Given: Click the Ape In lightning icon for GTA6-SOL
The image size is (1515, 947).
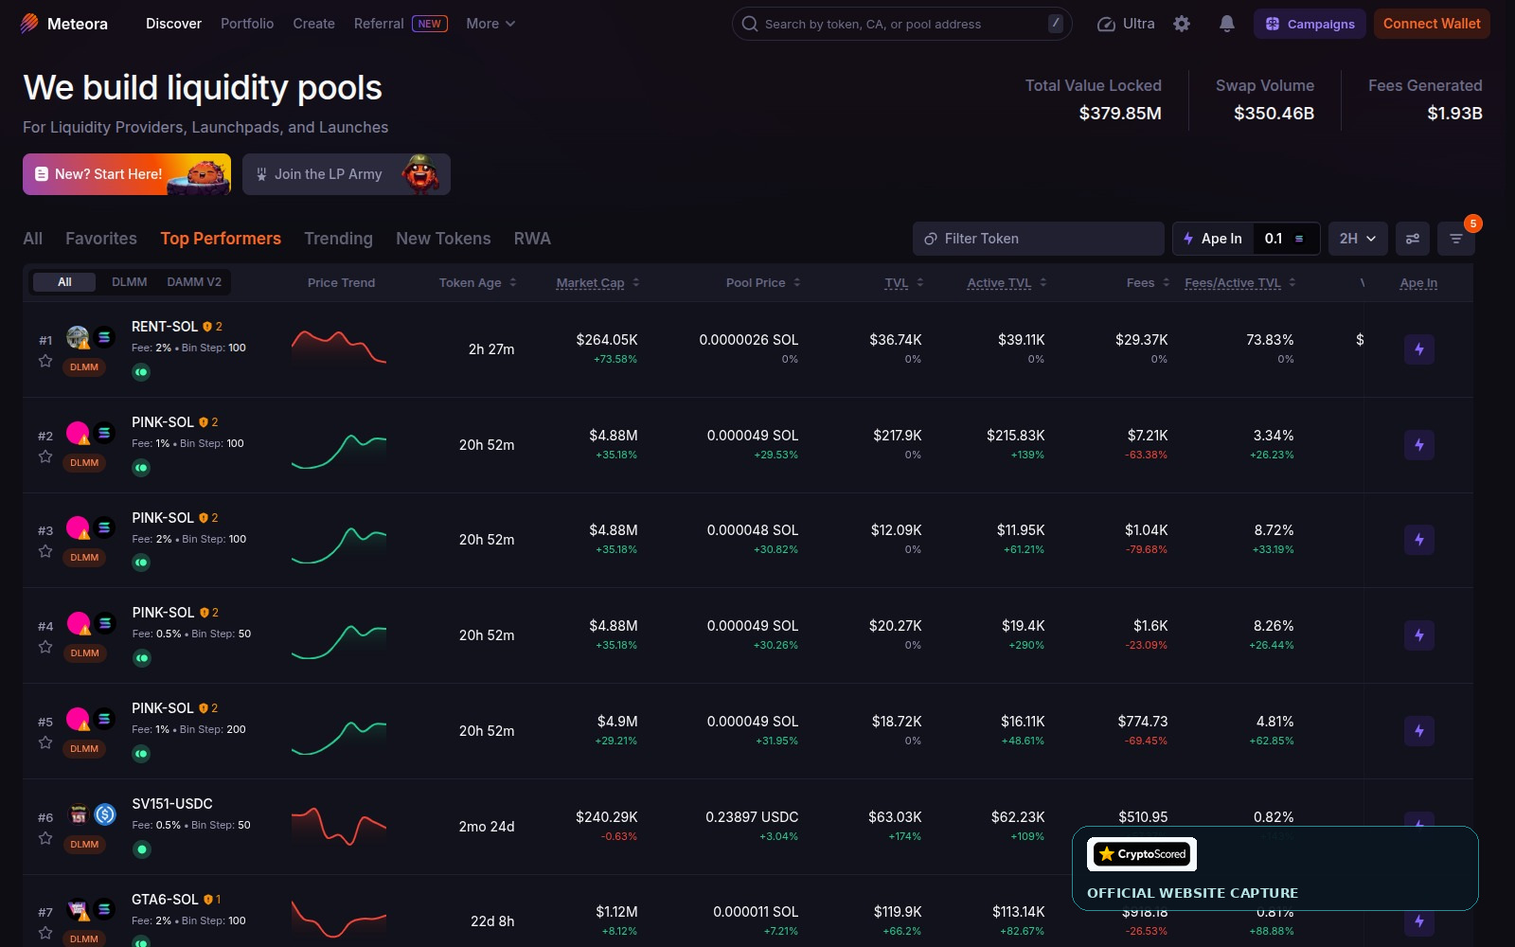Looking at the screenshot, I should [x=1419, y=921].
